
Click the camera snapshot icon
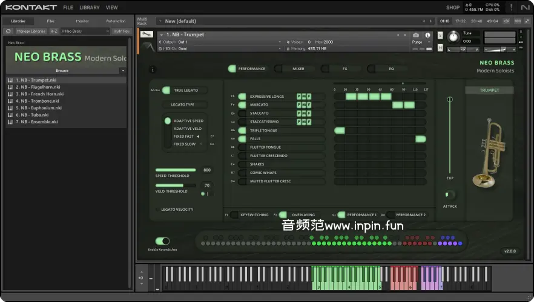coord(416,35)
